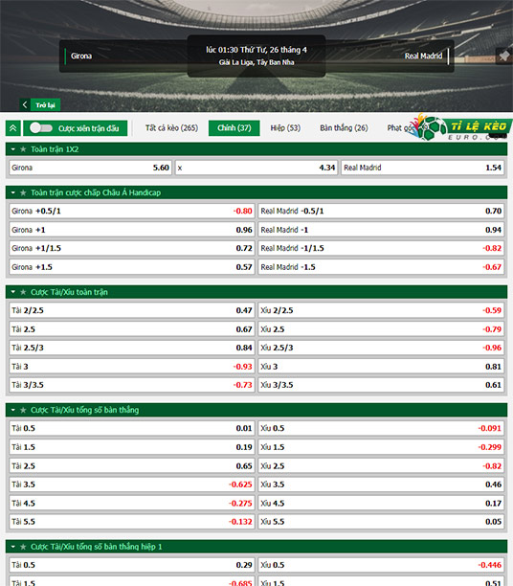
Task: Star the bàn thắng hiệp 1 market
Action: pyautogui.click(x=23, y=547)
